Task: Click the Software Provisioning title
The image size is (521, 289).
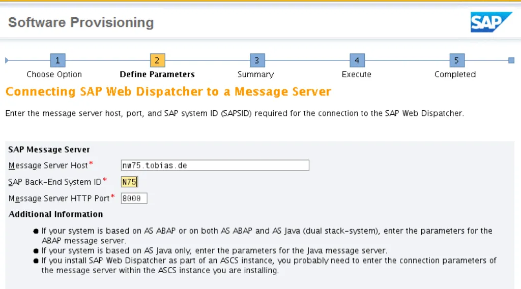Action: pyautogui.click(x=81, y=22)
